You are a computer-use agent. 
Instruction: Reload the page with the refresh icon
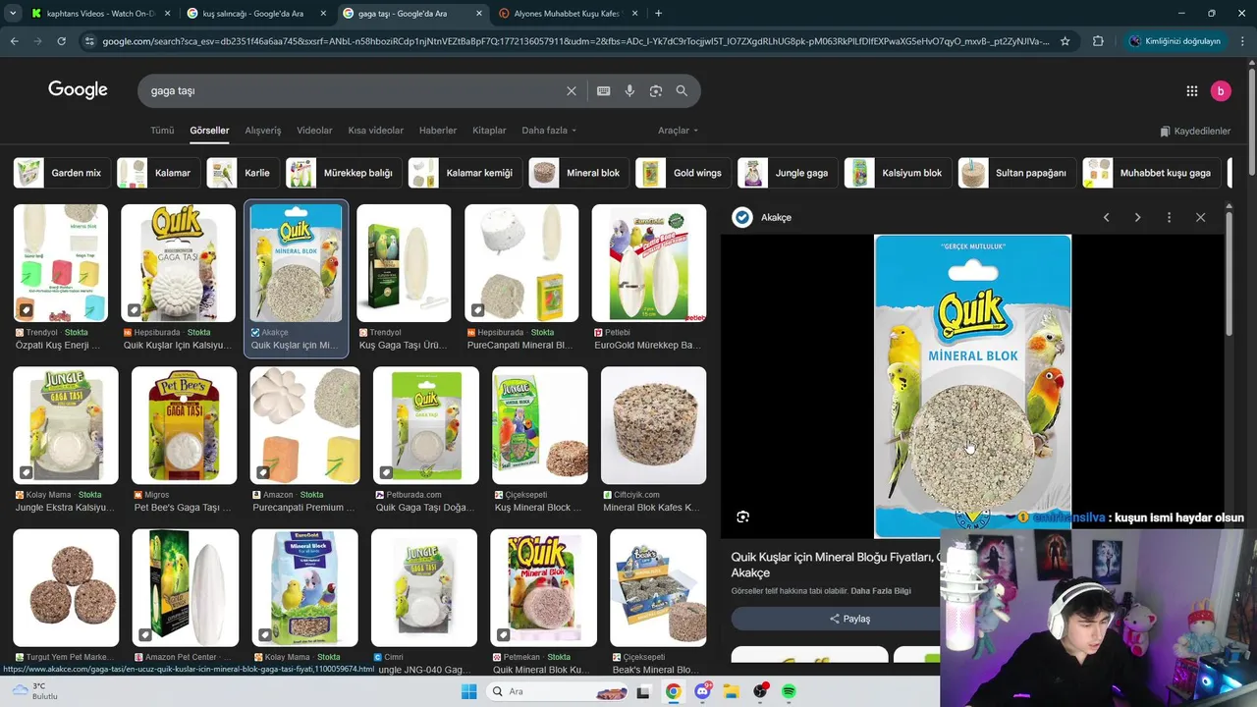tap(61, 41)
